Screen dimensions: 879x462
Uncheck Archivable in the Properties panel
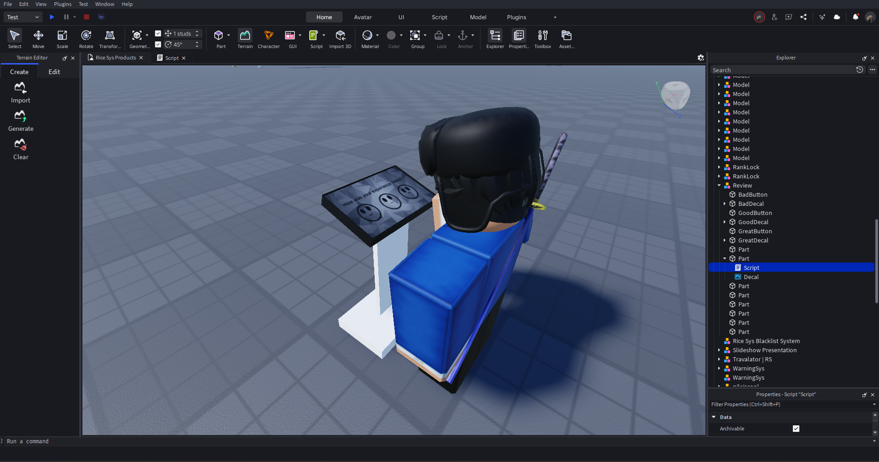(x=796, y=429)
